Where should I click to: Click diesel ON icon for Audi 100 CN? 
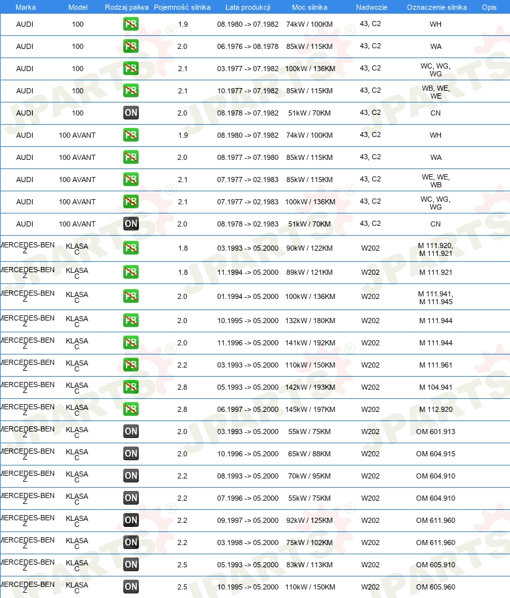130,112
